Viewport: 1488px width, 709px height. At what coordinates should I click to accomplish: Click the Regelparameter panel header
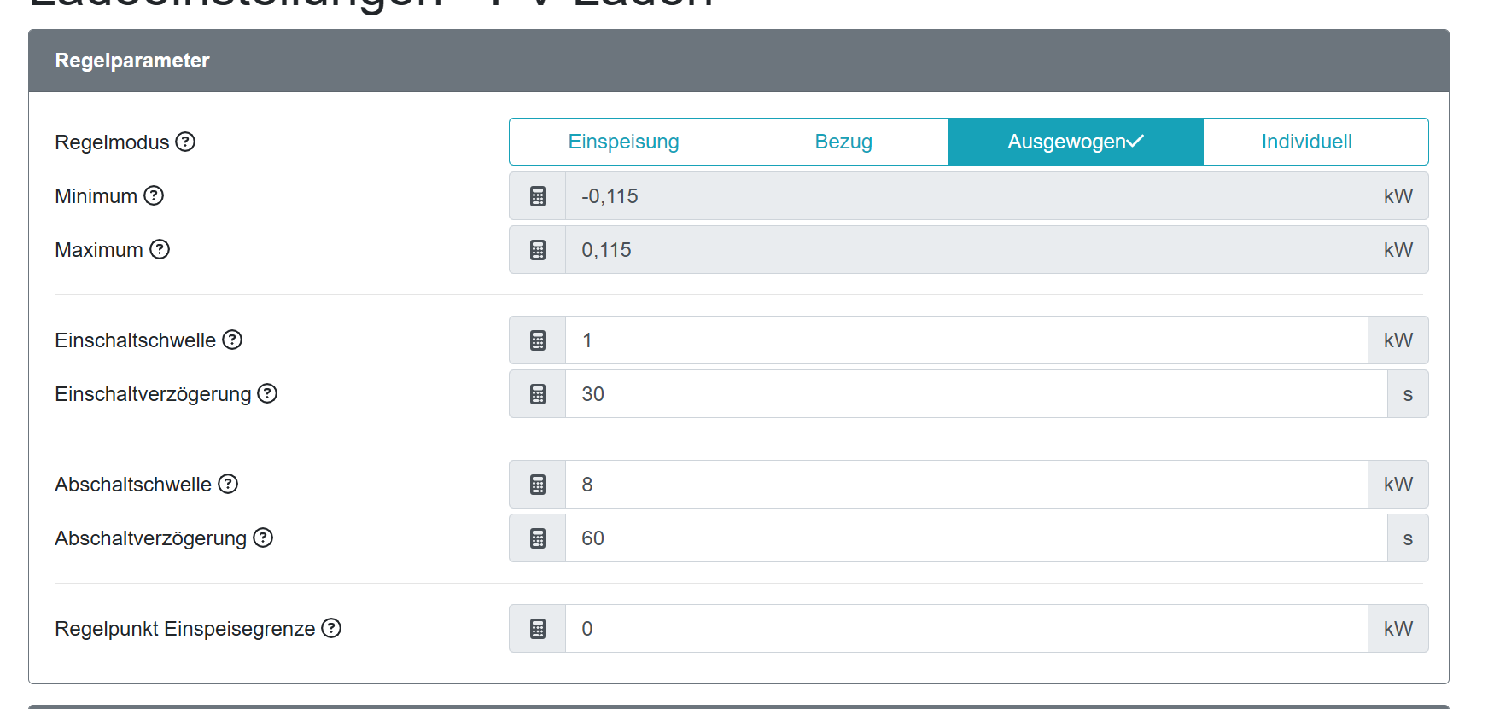point(738,61)
